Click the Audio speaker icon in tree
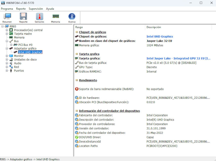This screenshot has width=216, height=161. [11, 63]
